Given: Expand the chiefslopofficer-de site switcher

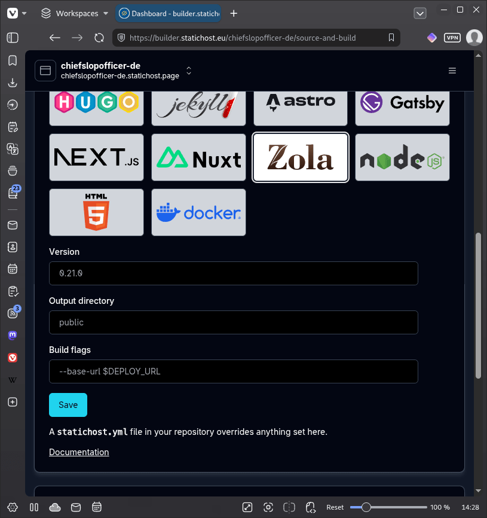Looking at the screenshot, I should (189, 71).
